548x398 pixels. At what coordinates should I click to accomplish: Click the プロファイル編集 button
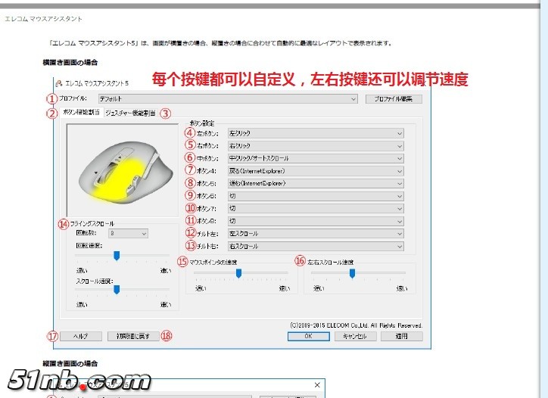(x=394, y=99)
